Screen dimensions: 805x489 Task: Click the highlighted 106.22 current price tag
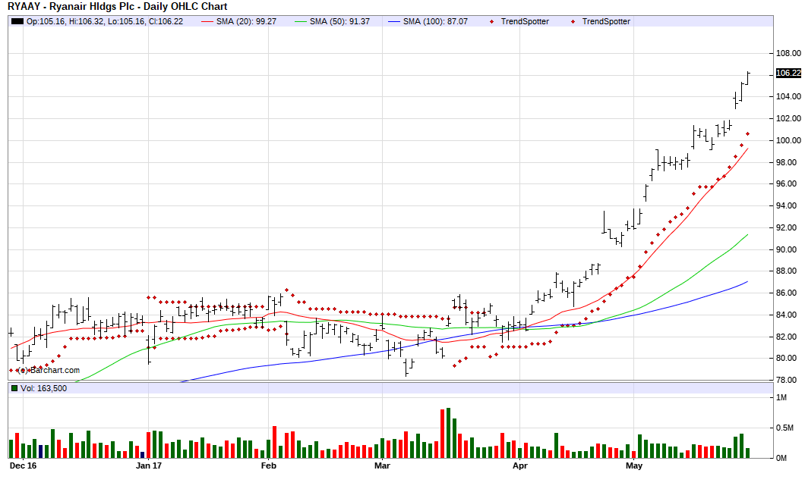(788, 74)
